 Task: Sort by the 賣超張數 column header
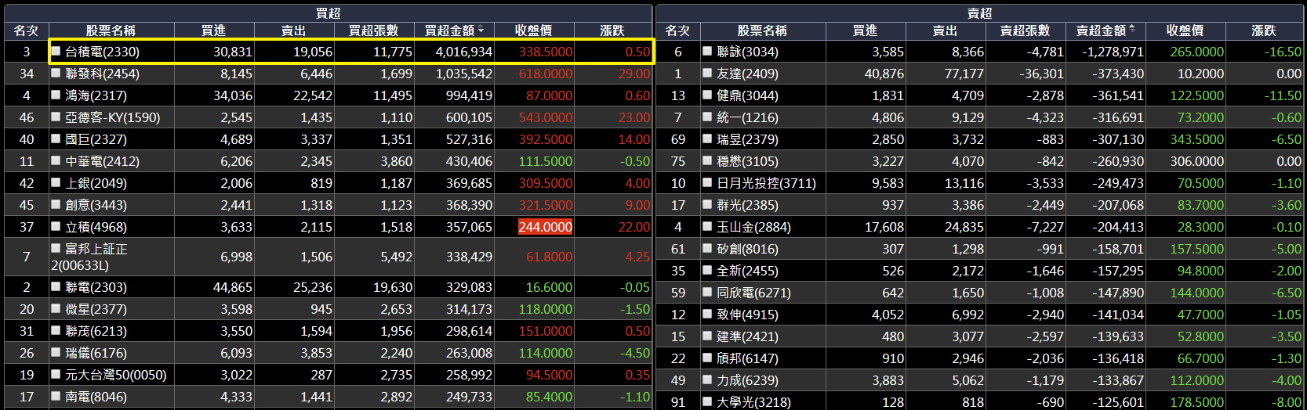point(1025,31)
